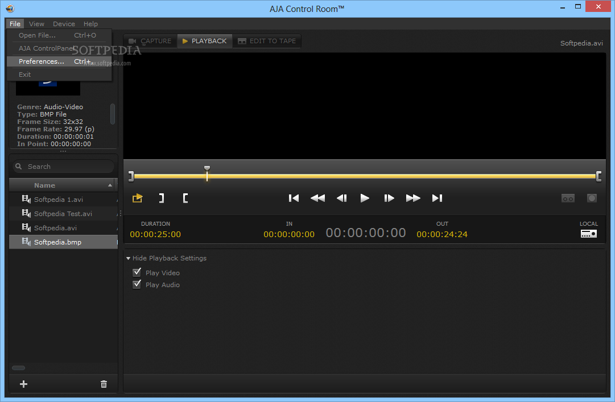This screenshot has width=615, height=402.
Task: Click the clip list horizontal scrollbar
Action: click(x=18, y=368)
